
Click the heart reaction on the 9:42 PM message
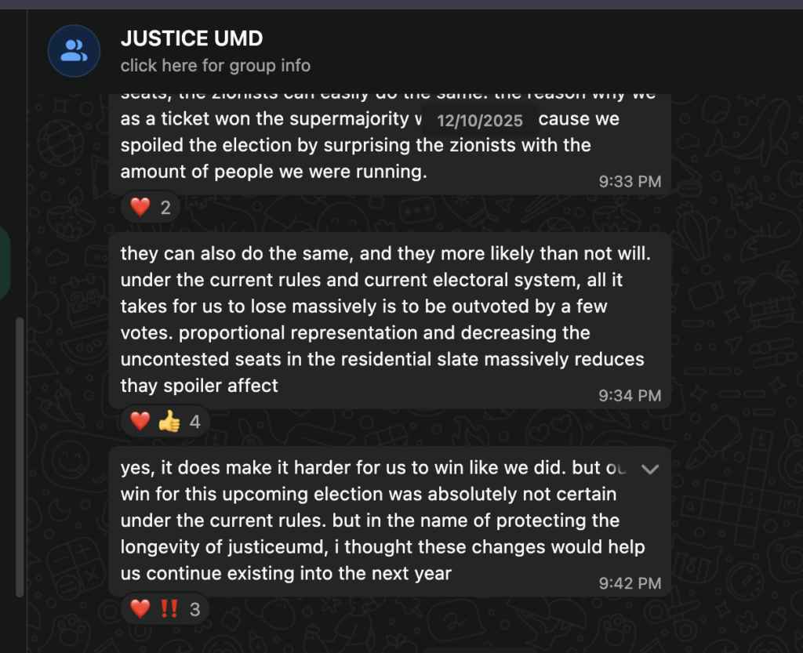(140, 608)
